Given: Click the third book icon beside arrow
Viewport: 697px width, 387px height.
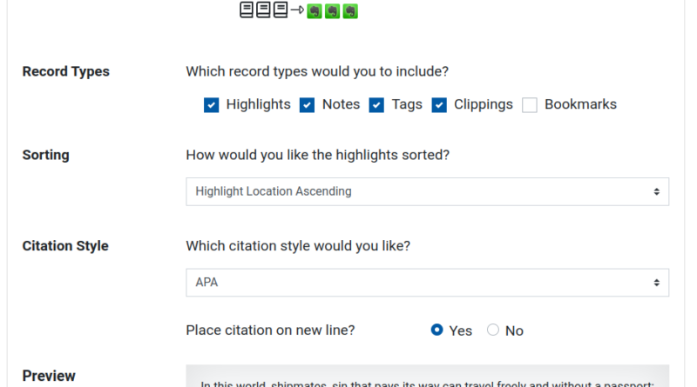Looking at the screenshot, I should (x=281, y=10).
